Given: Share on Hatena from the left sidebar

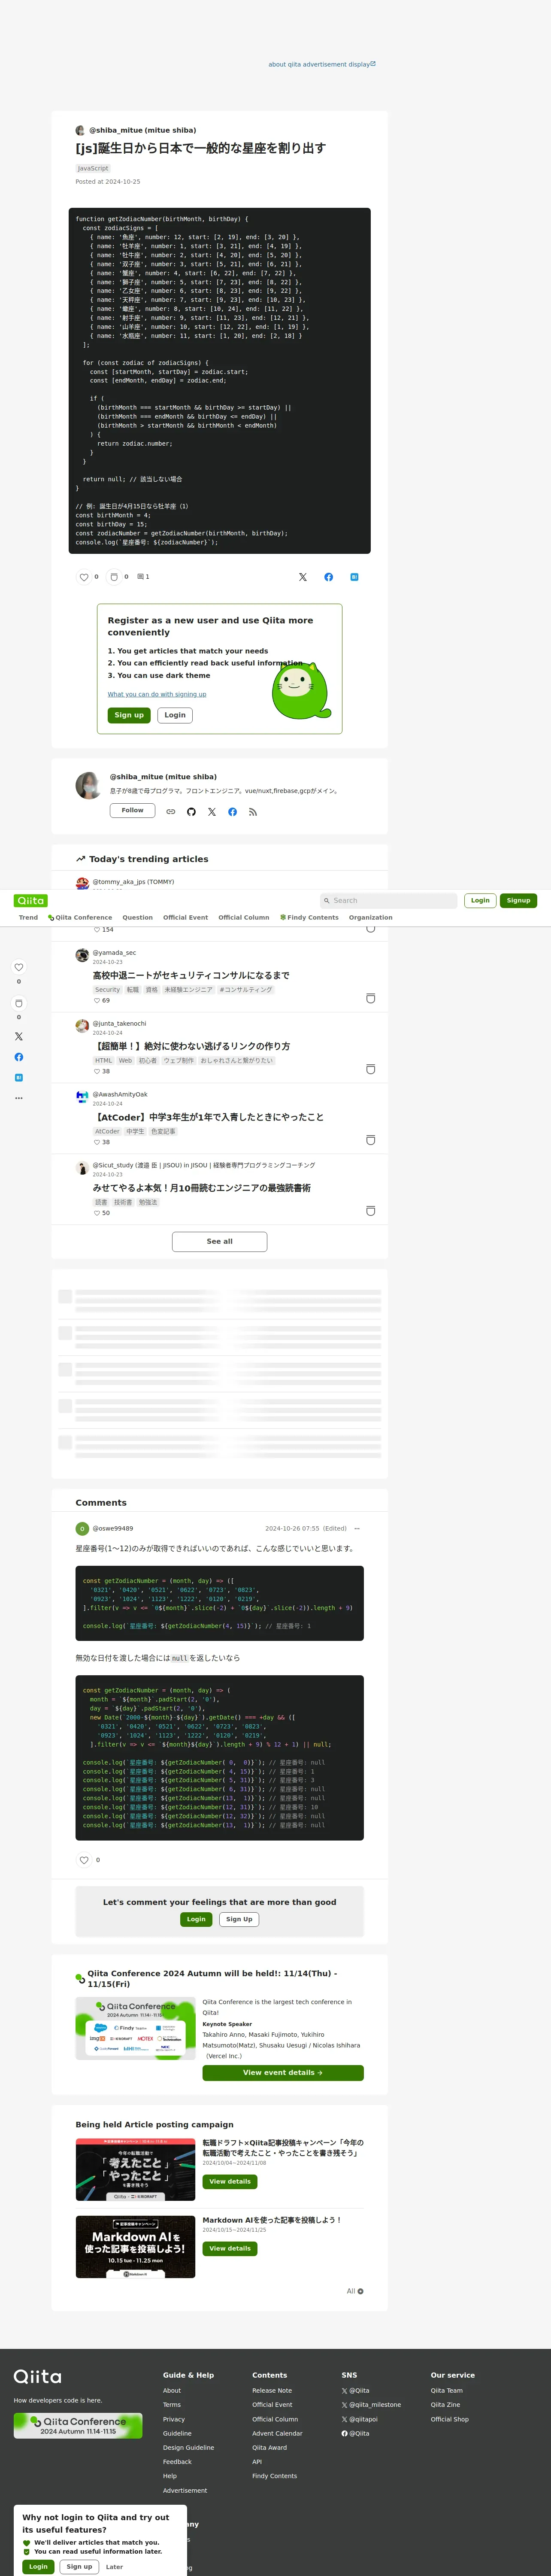Looking at the screenshot, I should [x=18, y=1077].
